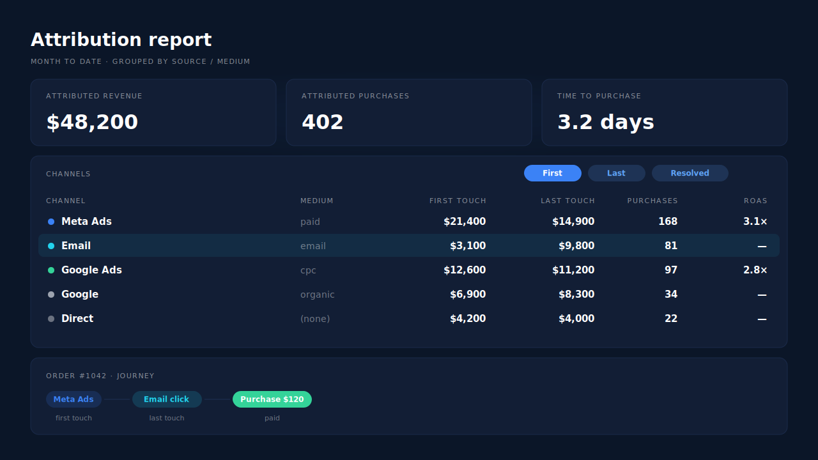Image resolution: width=818 pixels, height=460 pixels.
Task: Open the Email click journey step
Action: pos(167,399)
